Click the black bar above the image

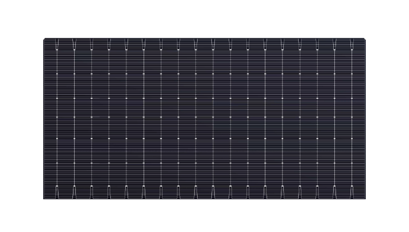click(204, 18)
